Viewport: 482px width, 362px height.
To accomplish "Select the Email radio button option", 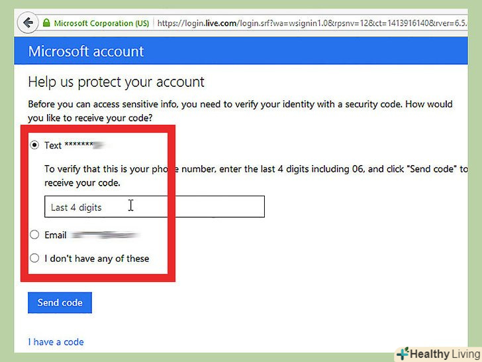I will [34, 235].
